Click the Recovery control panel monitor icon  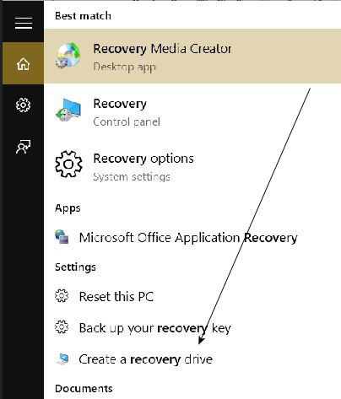click(x=68, y=111)
